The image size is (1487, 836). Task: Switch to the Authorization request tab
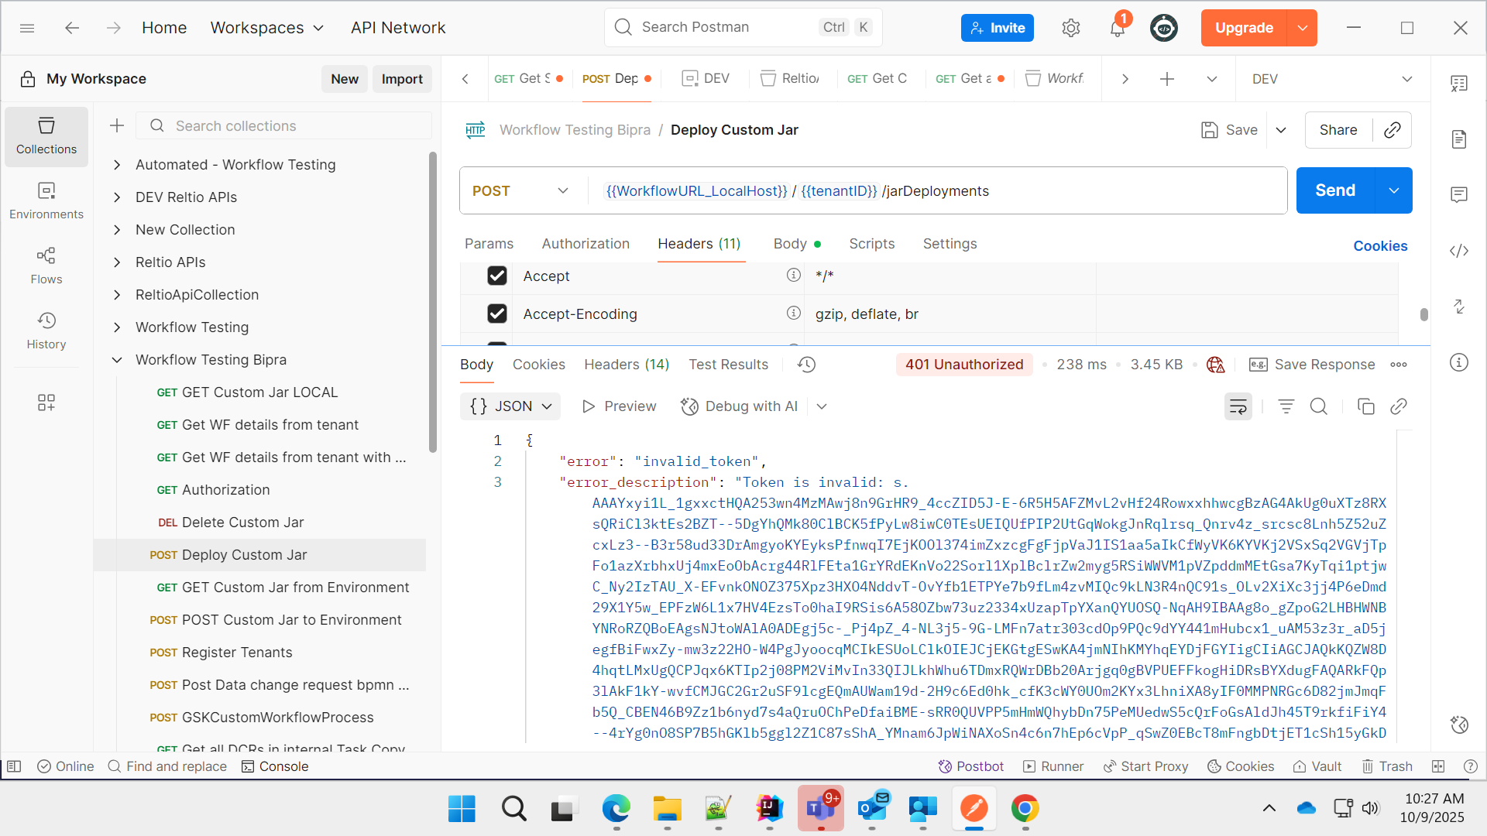click(585, 244)
